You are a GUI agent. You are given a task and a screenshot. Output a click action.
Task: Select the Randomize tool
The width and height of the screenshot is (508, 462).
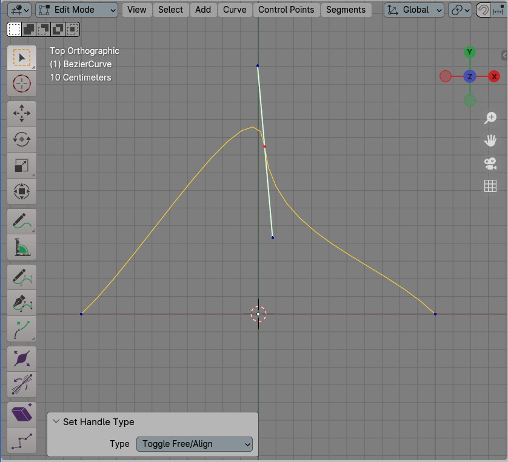(22, 440)
